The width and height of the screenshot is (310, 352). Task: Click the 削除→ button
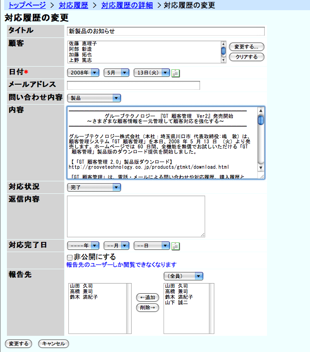pyautogui.click(x=147, y=308)
